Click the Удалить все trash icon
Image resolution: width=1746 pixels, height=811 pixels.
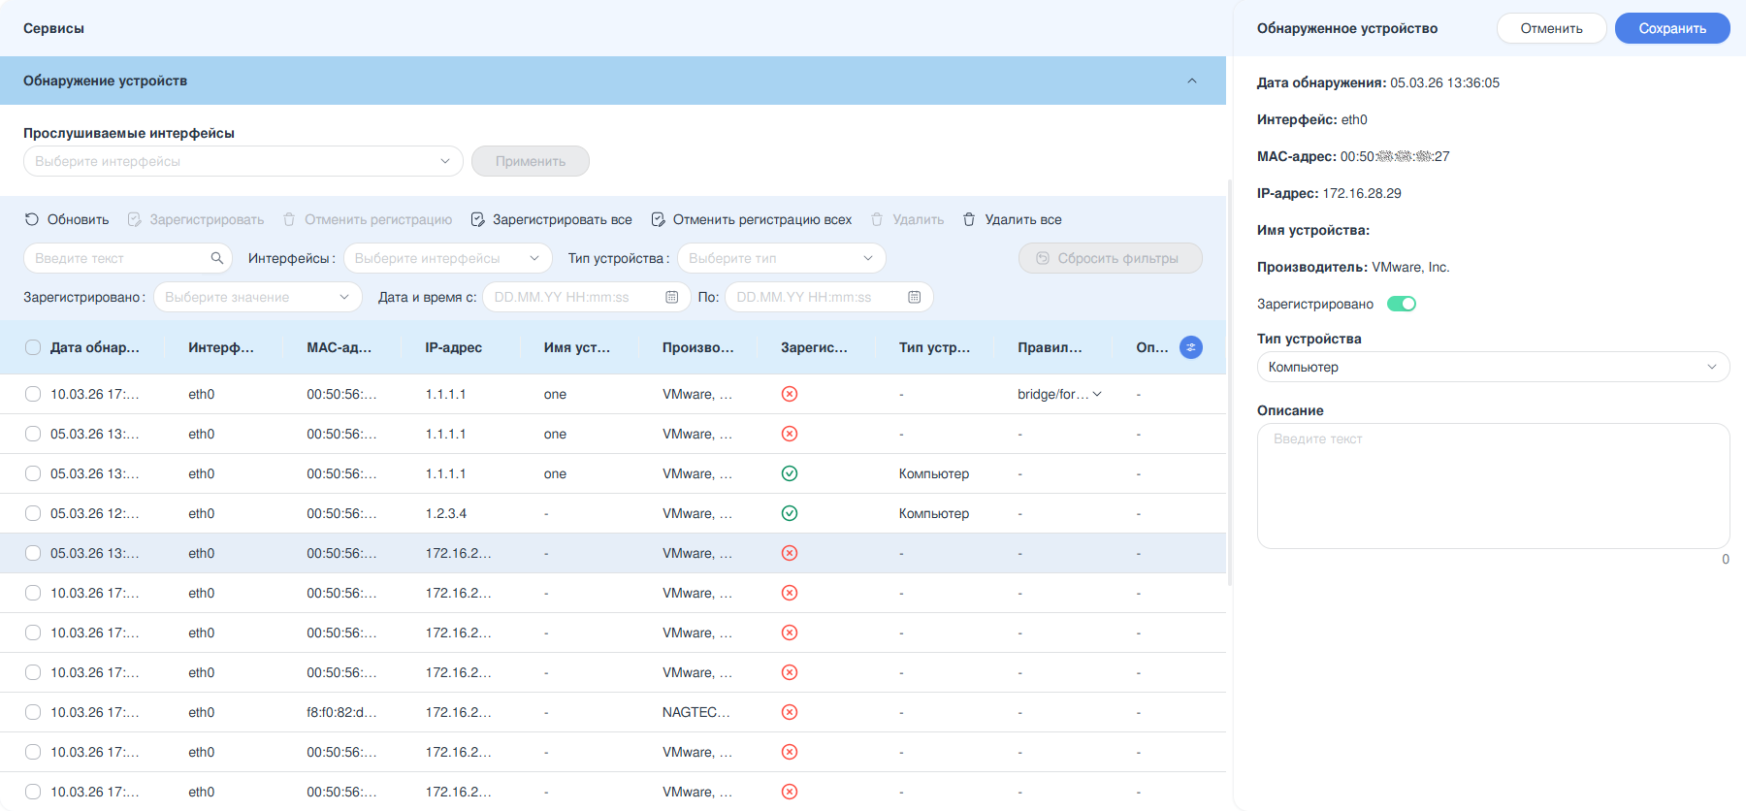969,219
